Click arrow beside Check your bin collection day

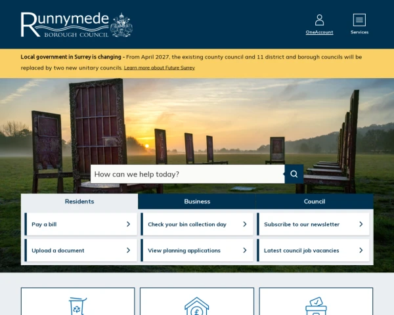244,224
